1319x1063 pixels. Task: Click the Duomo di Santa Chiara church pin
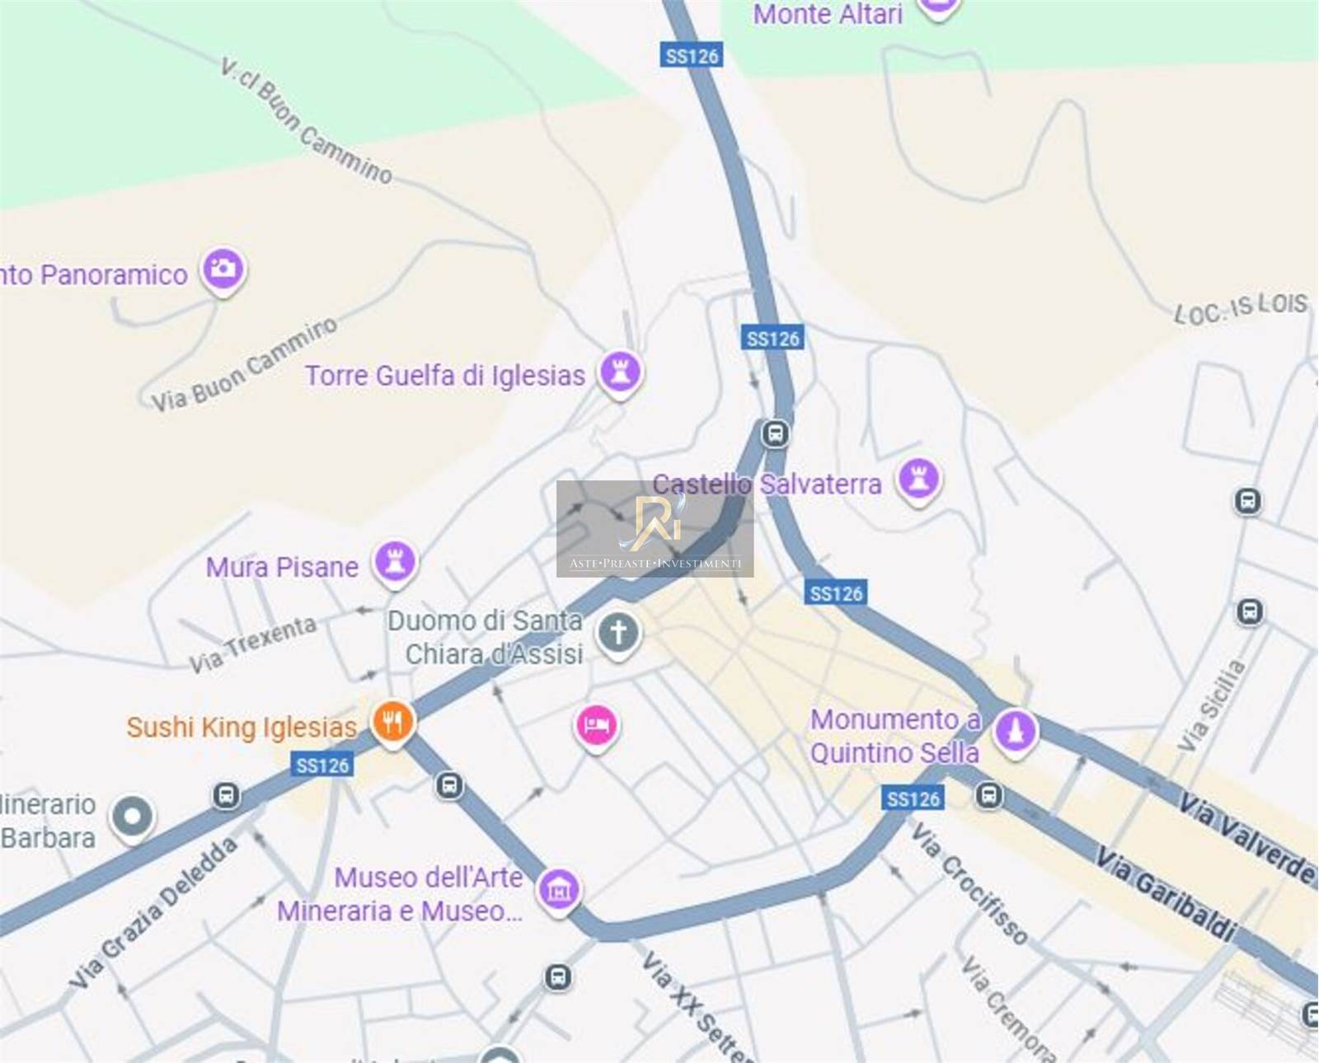pos(619,635)
